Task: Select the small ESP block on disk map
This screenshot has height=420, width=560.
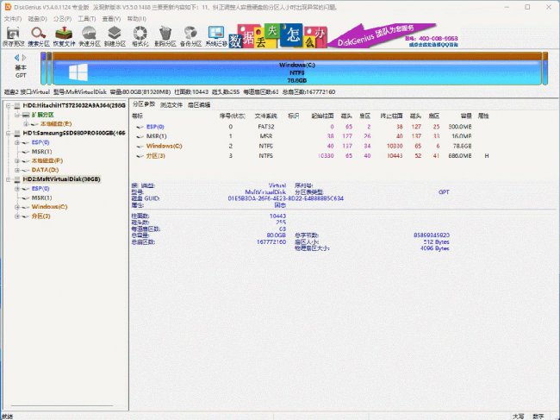Action: click(43, 69)
